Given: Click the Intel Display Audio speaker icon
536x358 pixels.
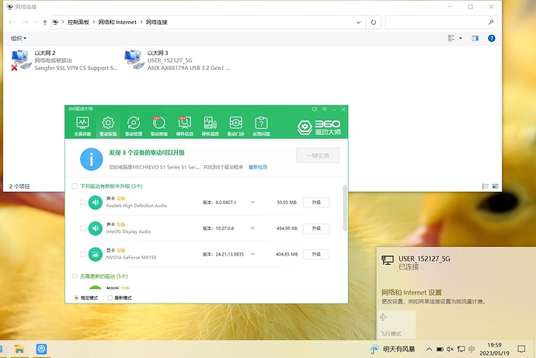Looking at the screenshot, I should pos(96,228).
